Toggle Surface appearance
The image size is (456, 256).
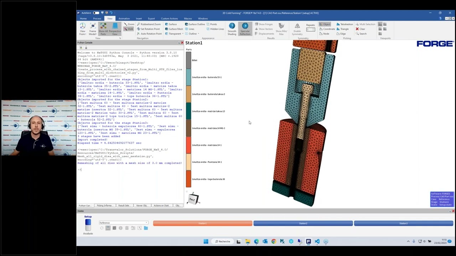pyautogui.click(x=171, y=24)
